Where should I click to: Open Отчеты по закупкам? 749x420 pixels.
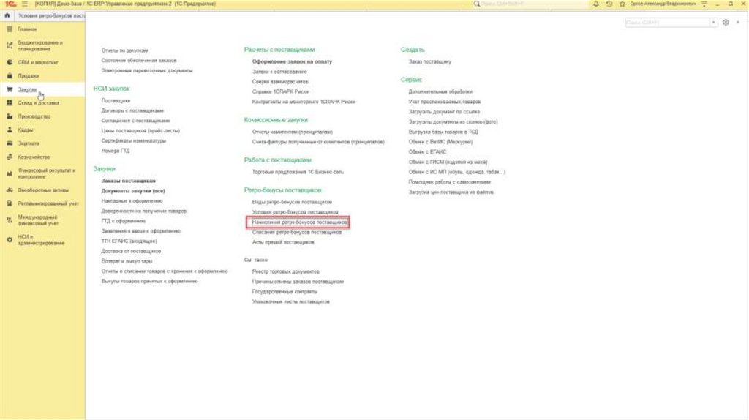click(124, 50)
